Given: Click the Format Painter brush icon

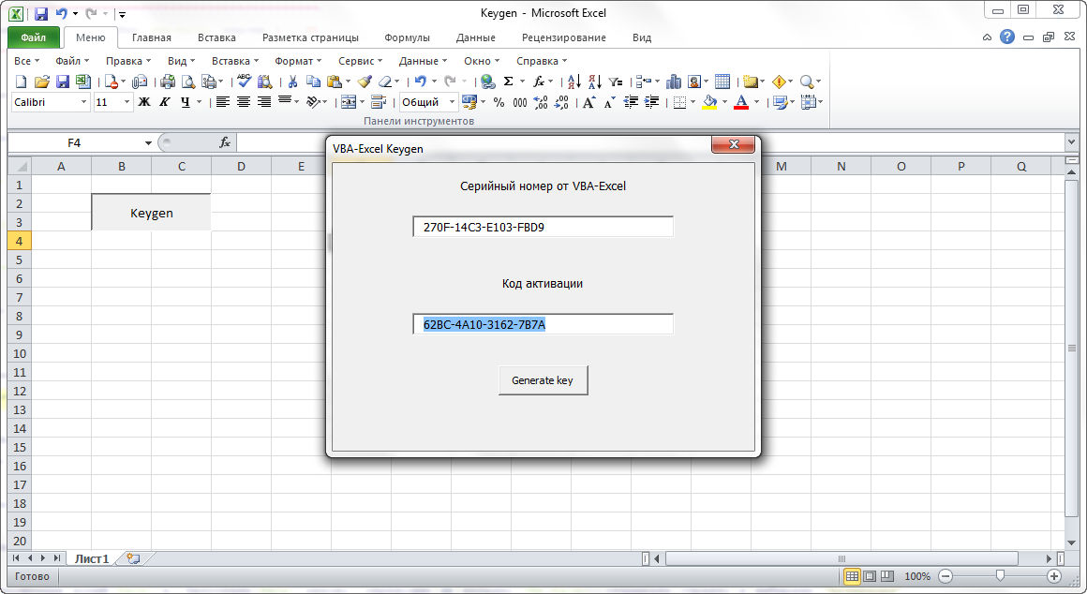Looking at the screenshot, I should point(365,82).
